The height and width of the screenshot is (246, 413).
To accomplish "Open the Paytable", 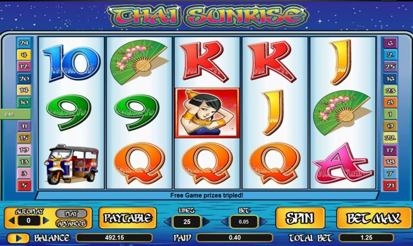I will 128,218.
